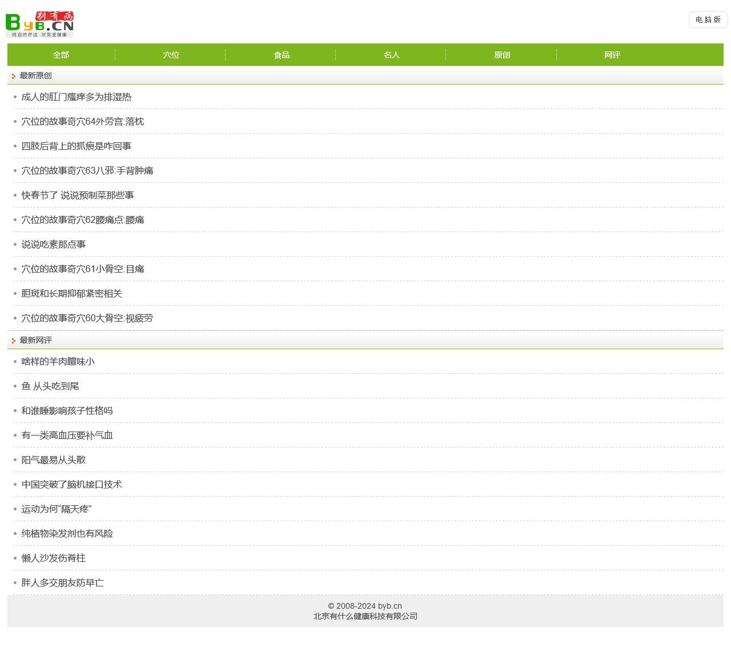
Task: Click the arrow icon beside 最新原创
Action: click(x=13, y=76)
